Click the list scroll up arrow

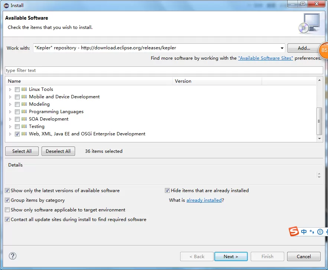(x=319, y=80)
